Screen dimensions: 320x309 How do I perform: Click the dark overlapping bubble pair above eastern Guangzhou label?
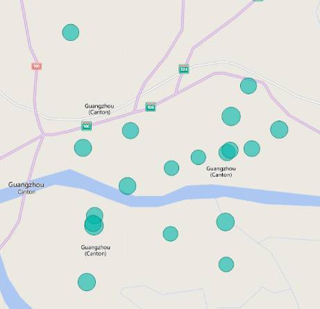click(x=228, y=151)
